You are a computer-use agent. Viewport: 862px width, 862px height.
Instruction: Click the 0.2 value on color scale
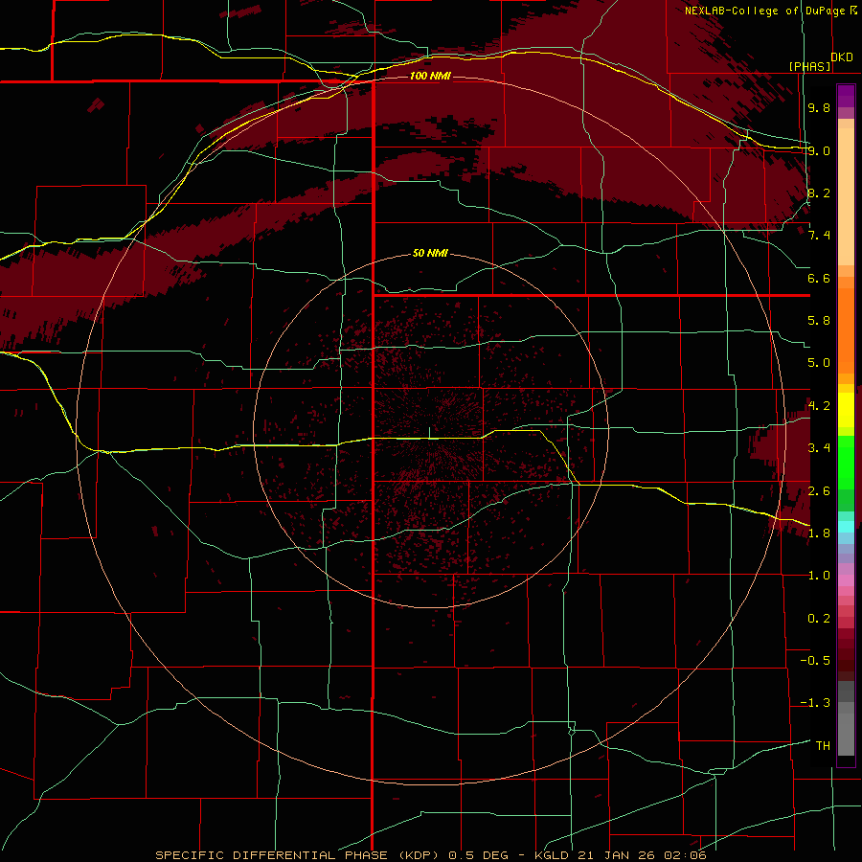pos(819,619)
